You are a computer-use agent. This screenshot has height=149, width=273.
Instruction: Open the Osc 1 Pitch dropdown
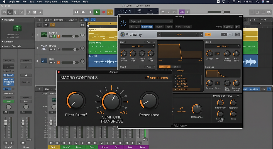(x=138, y=46)
